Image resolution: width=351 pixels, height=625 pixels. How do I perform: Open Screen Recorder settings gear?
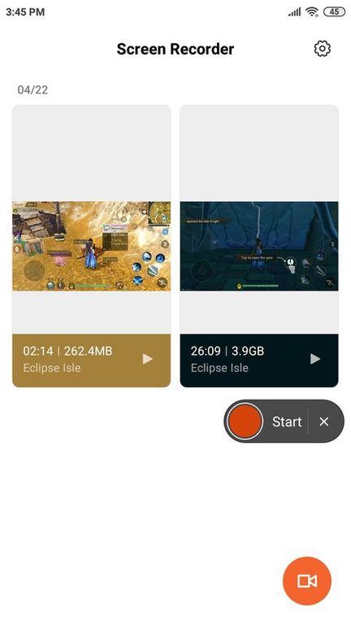322,49
